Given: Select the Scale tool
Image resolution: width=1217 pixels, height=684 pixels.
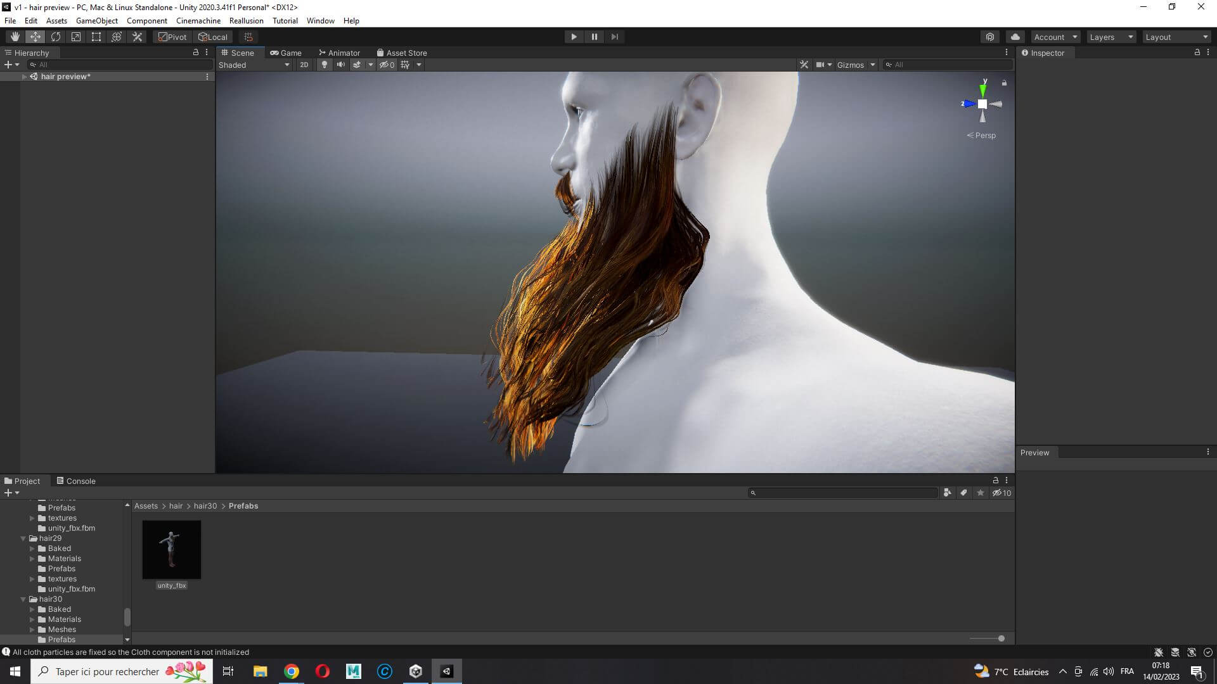Looking at the screenshot, I should pyautogui.click(x=76, y=37).
